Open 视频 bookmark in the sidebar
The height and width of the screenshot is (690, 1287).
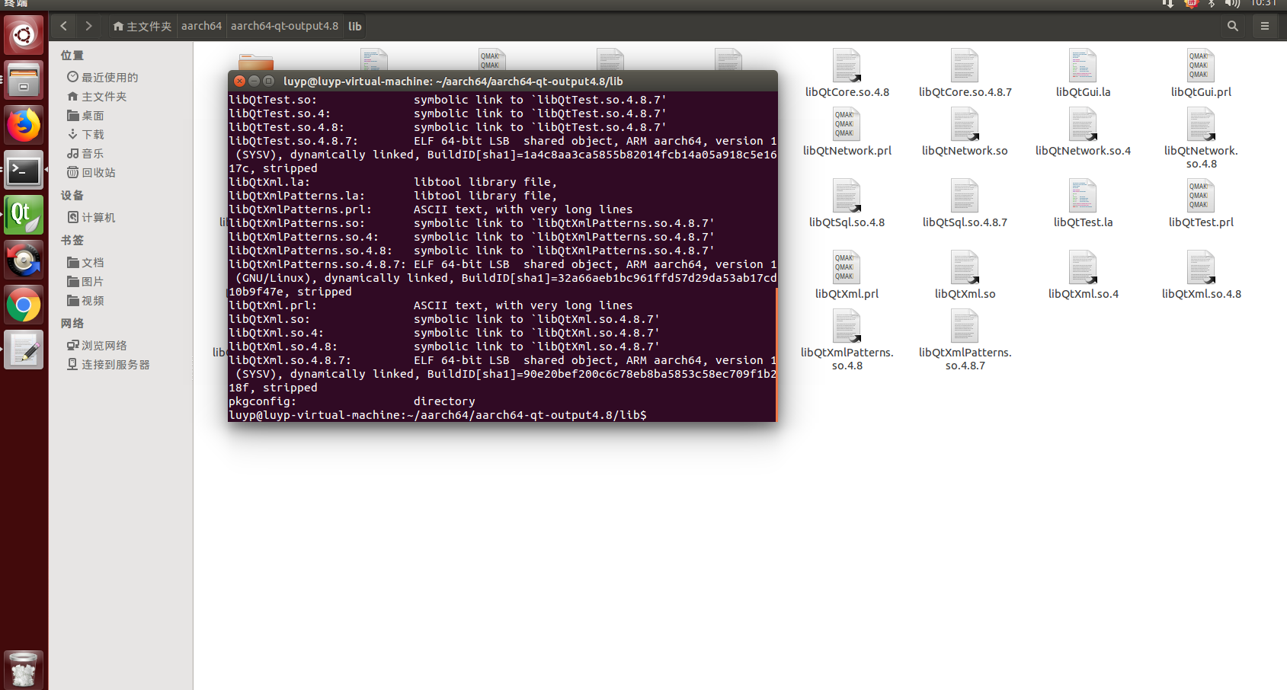(86, 300)
